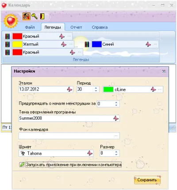Open butterfly dropdown of Желтый legend
Image resolution: width=177 pixels, height=190 pixels.
click(64, 44)
